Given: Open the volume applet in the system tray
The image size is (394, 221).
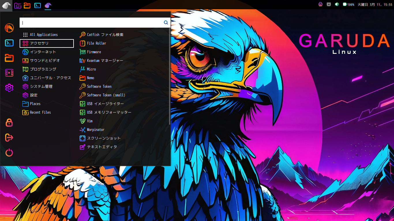Looking at the screenshot, I should (x=337, y=4).
